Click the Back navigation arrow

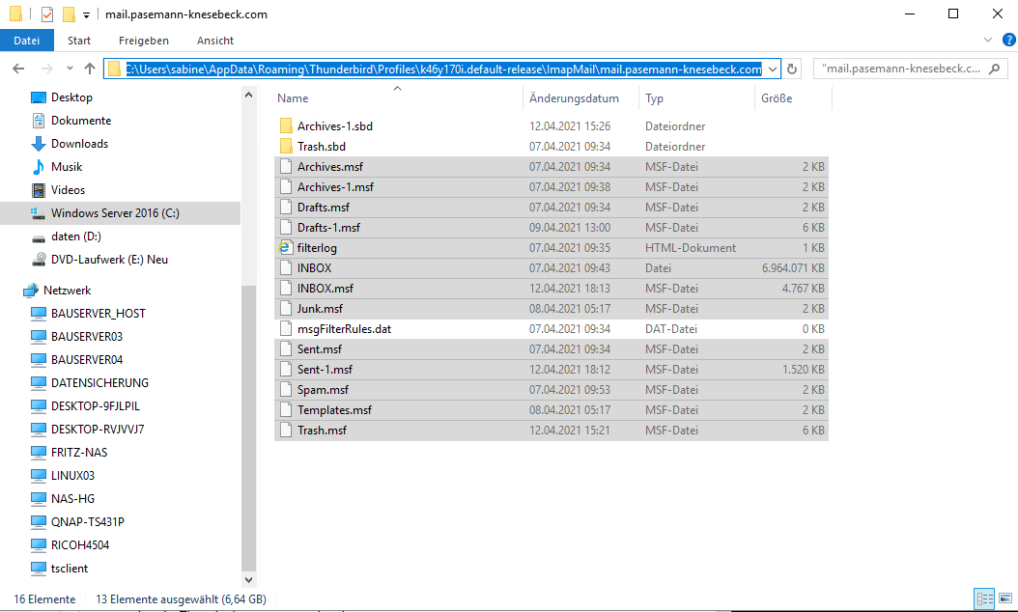point(18,70)
